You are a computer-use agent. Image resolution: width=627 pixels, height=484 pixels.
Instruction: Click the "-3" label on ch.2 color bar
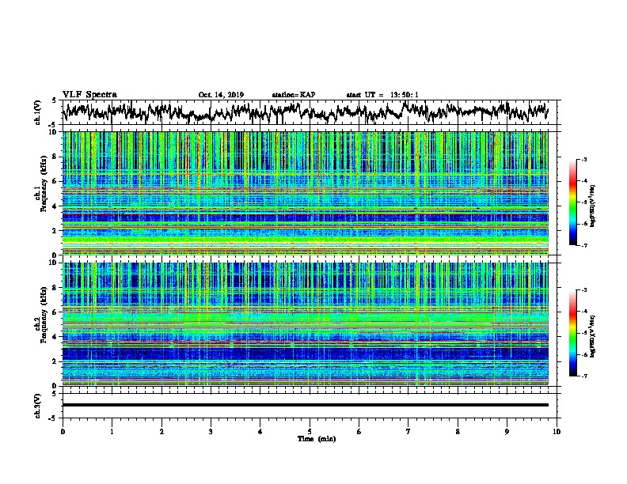pyautogui.click(x=584, y=290)
